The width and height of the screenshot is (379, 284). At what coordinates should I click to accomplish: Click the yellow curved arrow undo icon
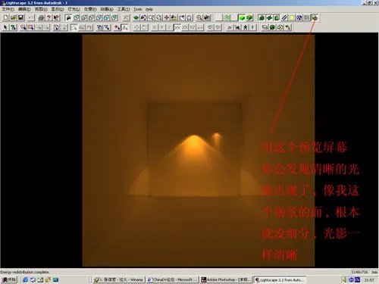tap(287, 27)
